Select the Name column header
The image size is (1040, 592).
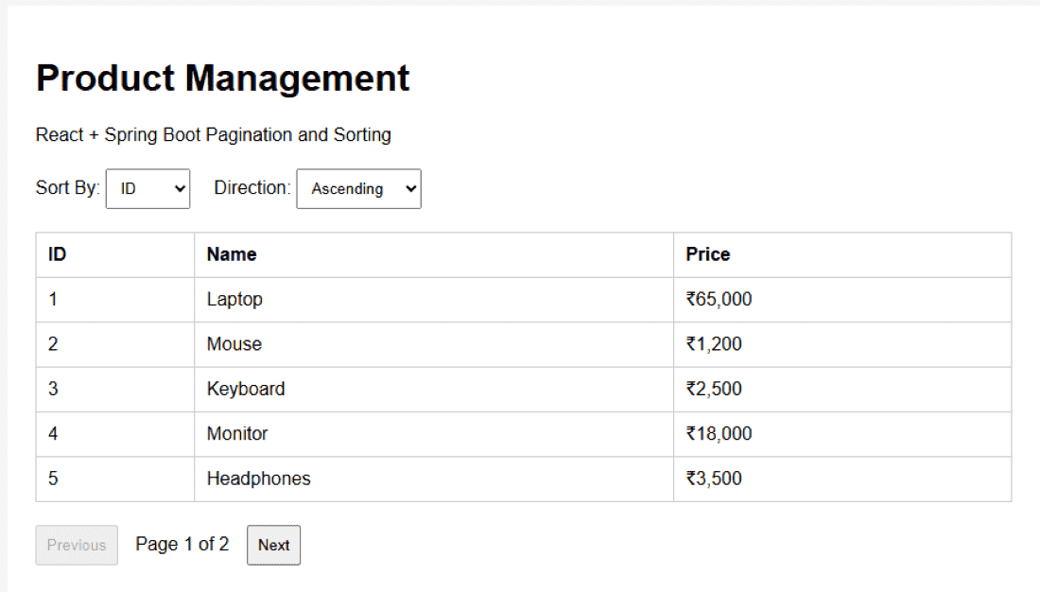434,254
